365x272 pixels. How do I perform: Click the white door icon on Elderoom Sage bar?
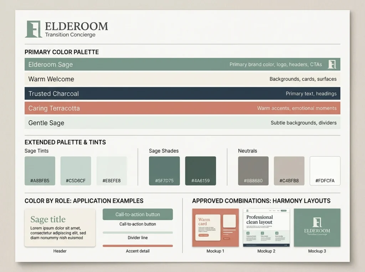click(x=332, y=64)
